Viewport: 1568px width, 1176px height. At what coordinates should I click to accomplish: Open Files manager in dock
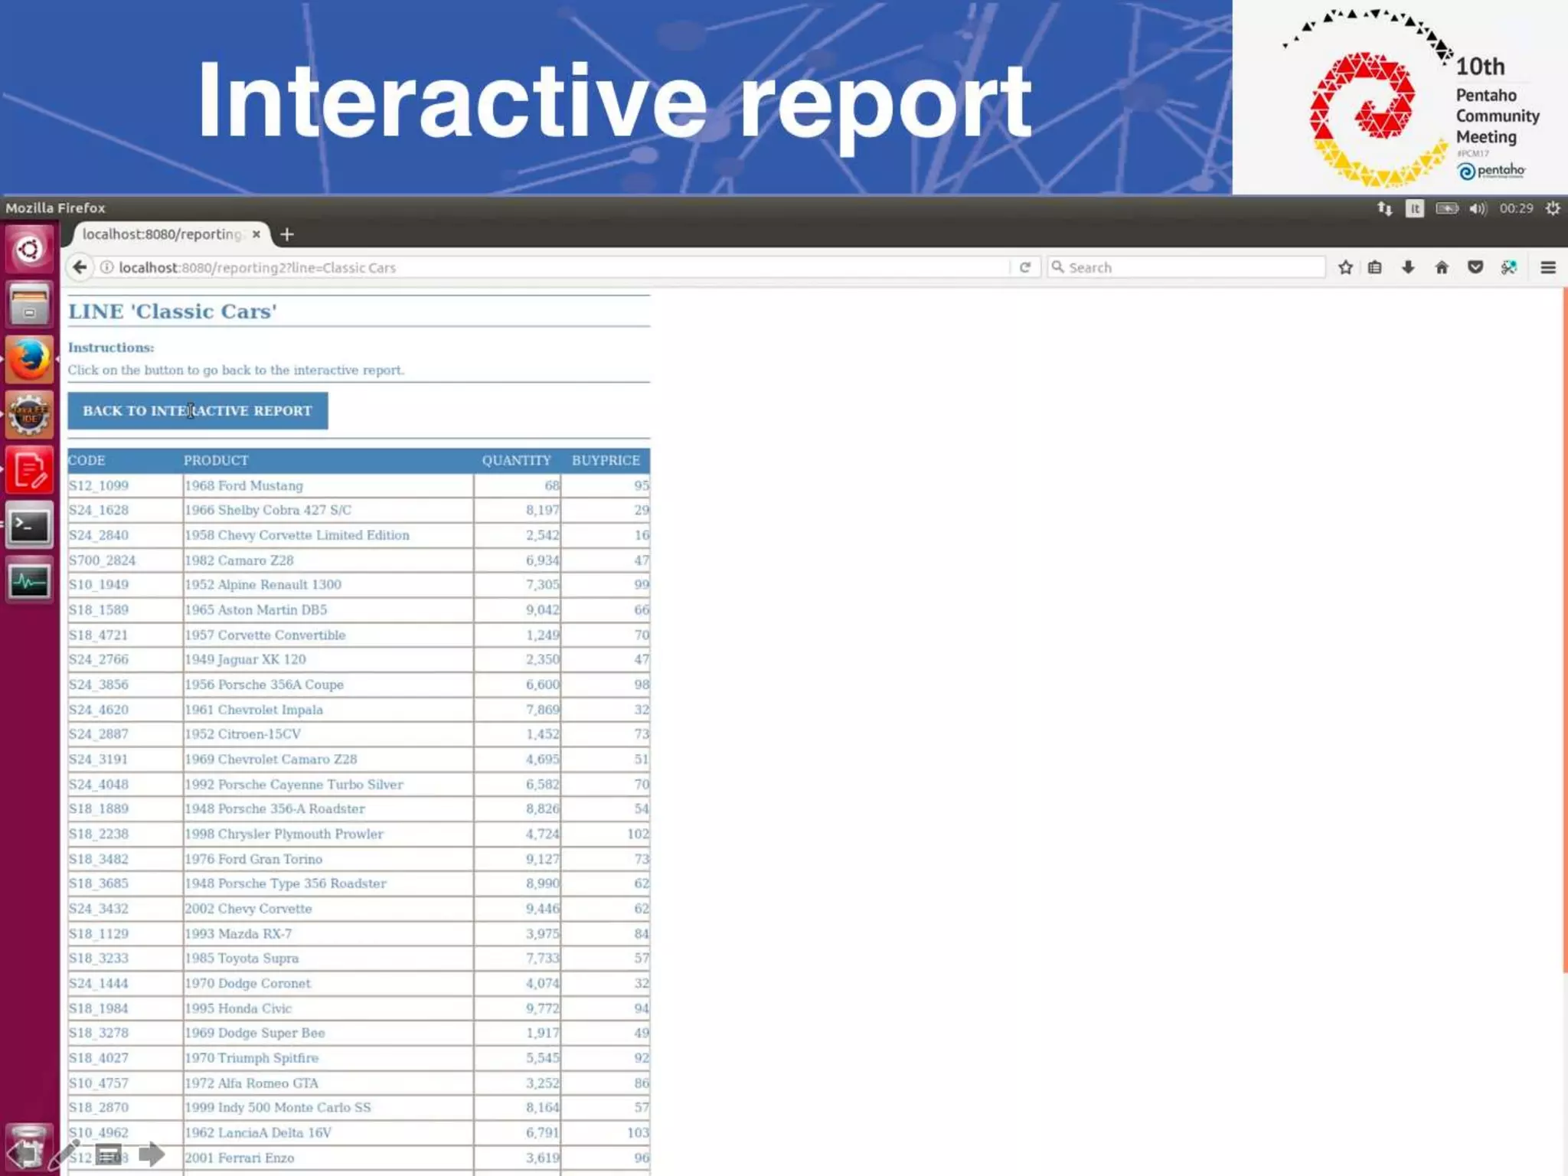[x=29, y=305]
